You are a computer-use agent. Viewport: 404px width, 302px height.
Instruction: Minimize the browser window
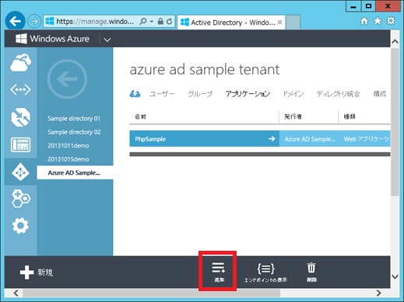pos(353,6)
